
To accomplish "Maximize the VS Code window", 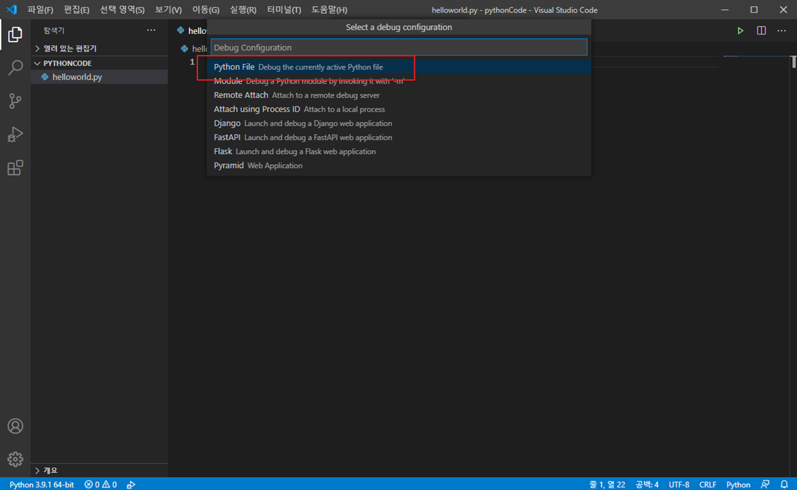I will (x=754, y=10).
